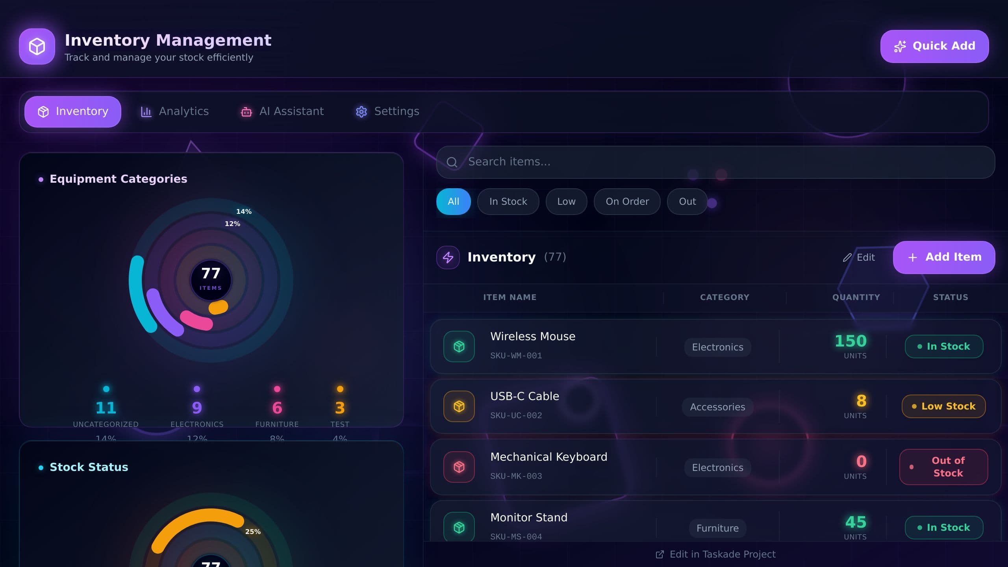Screen dimensions: 1008x567
Task: Click the Mechanical Keyboard red box icon
Action: (x=459, y=467)
